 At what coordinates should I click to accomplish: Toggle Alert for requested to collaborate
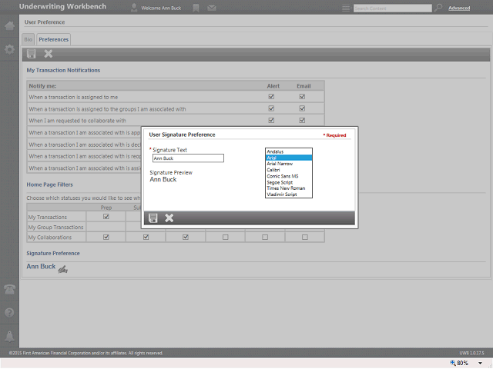click(271, 120)
